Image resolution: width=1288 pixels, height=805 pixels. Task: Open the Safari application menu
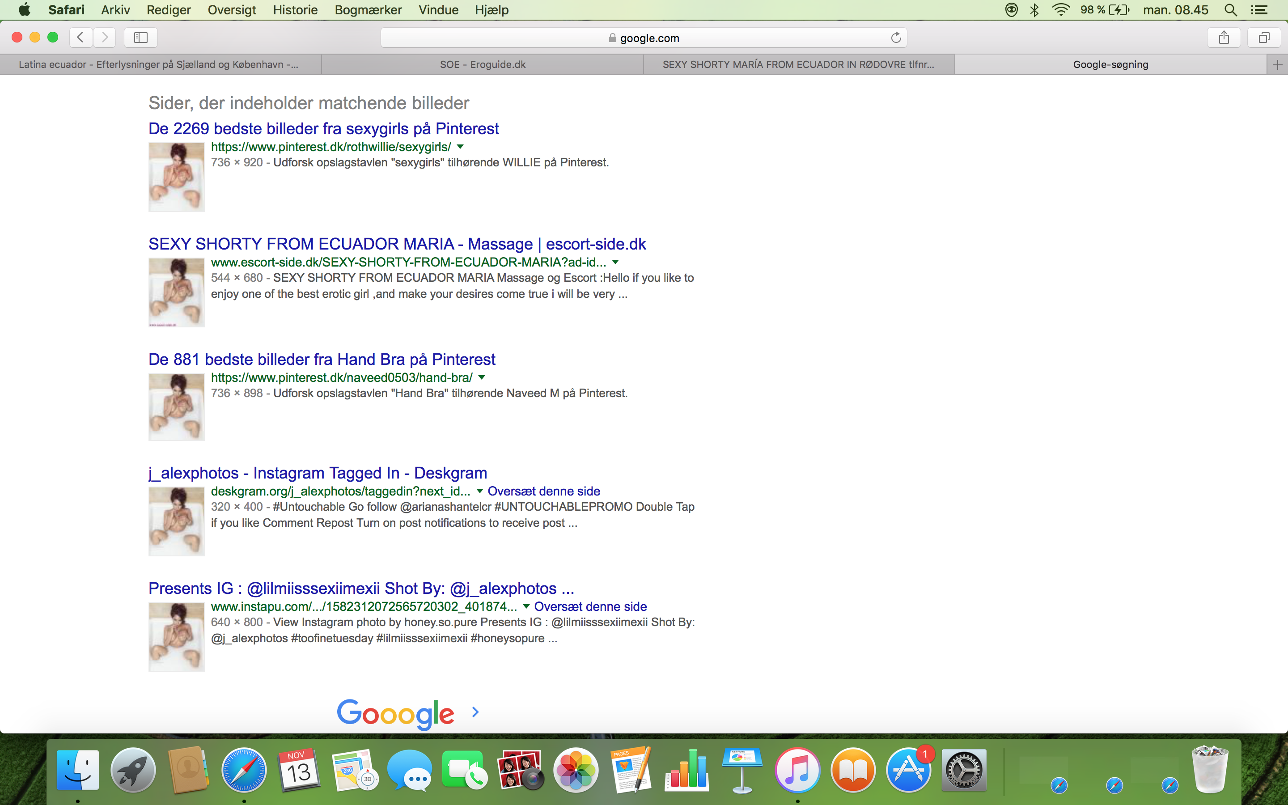tap(66, 9)
